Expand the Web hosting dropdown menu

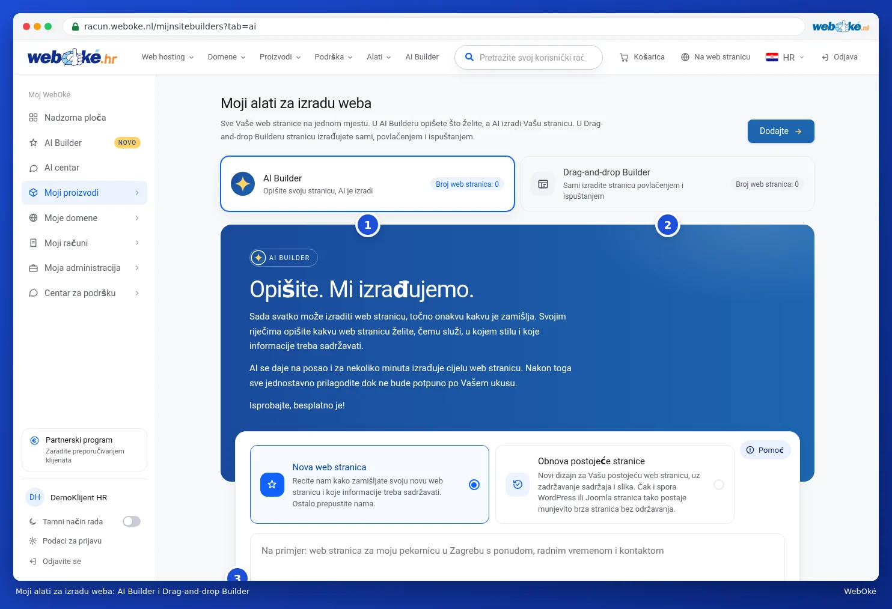(x=168, y=57)
